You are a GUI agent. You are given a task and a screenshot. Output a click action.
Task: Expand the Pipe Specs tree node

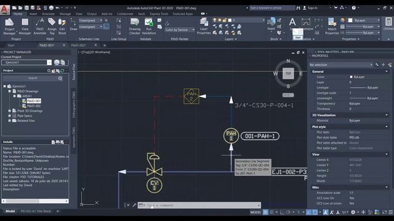tap(10, 116)
